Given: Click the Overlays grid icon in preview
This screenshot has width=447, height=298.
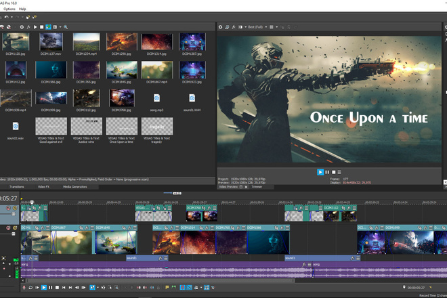Looking at the screenshot, I should pos(272,27).
